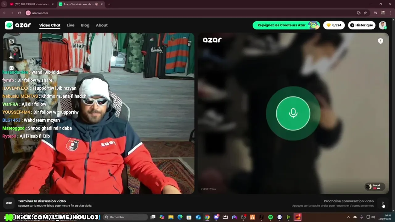Open Task View in the taskbar
This screenshot has height=222, width=395.
tap(153, 217)
